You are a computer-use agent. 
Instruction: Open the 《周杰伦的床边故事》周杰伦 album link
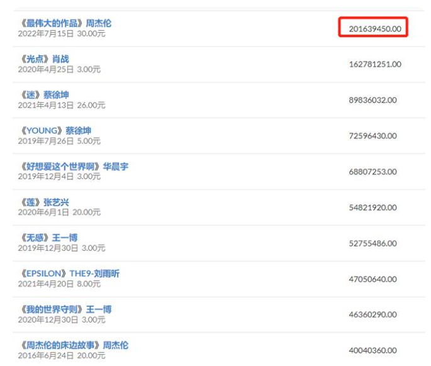click(74, 345)
